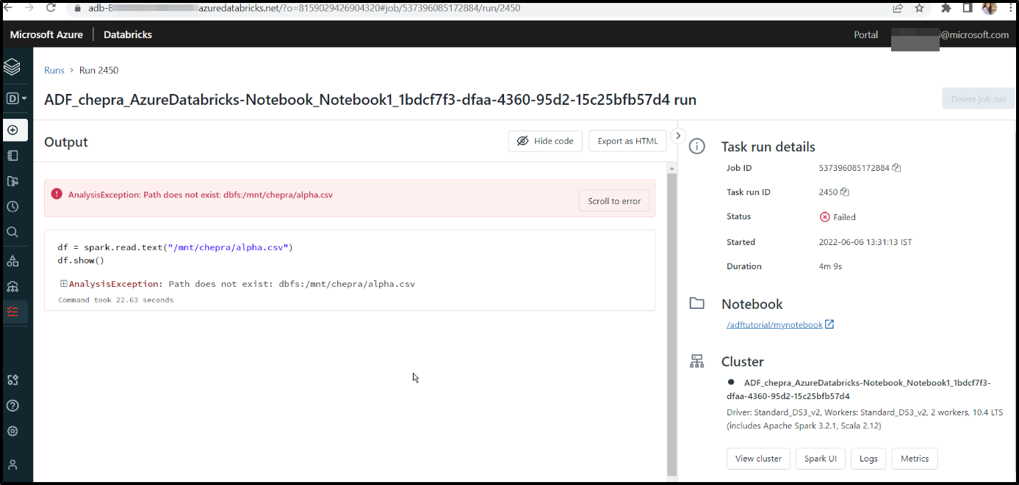
Task: Copy the Job ID value
Action: click(896, 168)
